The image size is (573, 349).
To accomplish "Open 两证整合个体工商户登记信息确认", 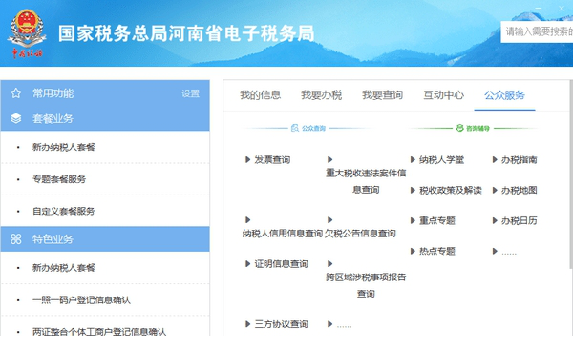I will click(99, 332).
